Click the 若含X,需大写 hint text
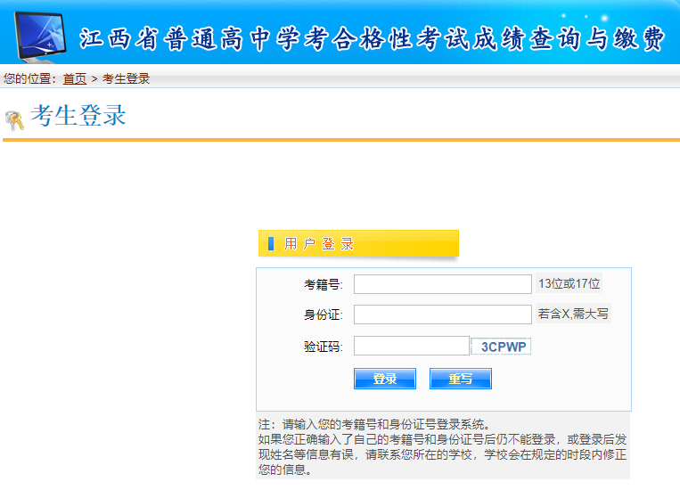Screen dimensions: 680x490 (573, 314)
